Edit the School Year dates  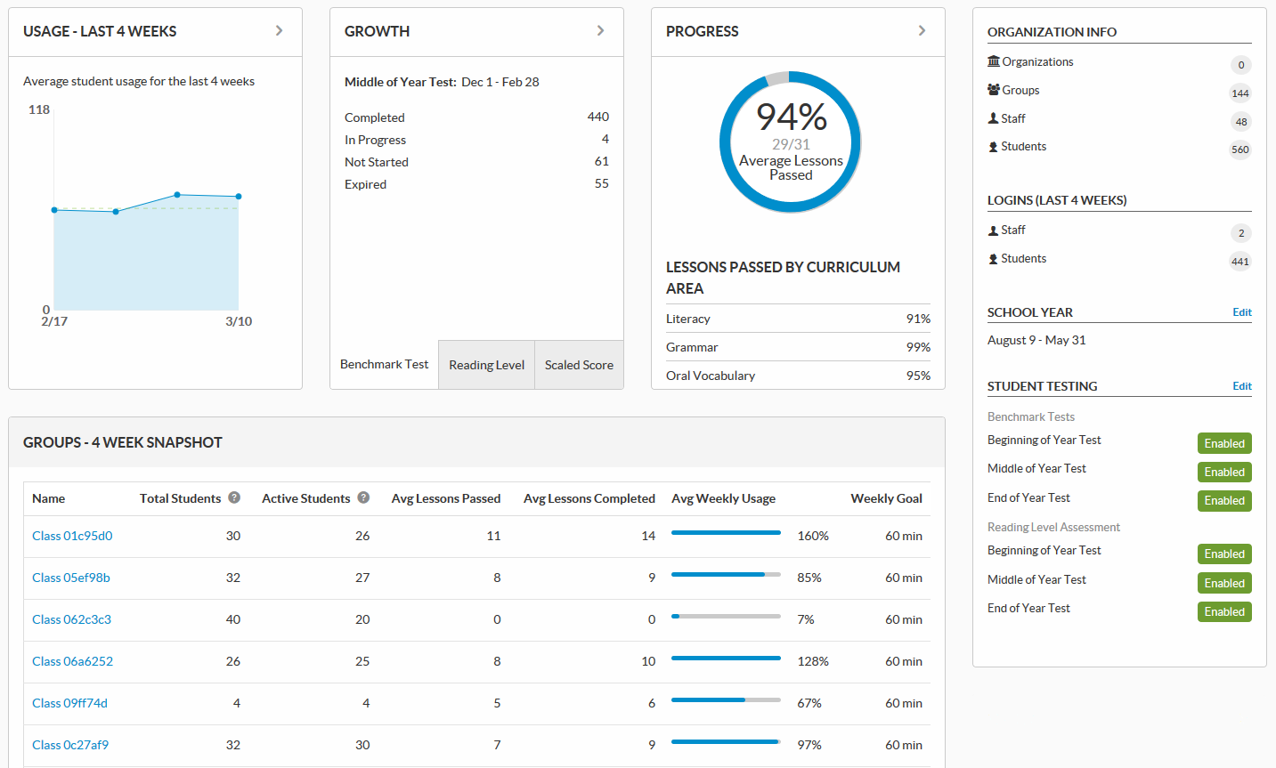1241,312
